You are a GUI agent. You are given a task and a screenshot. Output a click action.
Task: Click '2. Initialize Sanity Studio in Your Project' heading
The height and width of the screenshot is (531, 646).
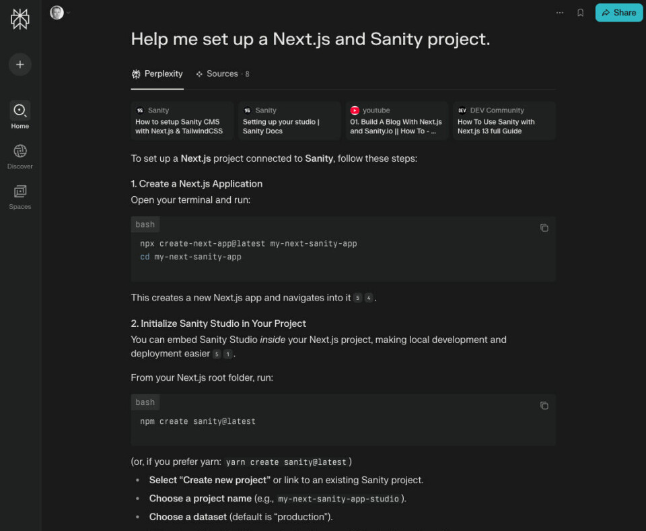click(x=218, y=324)
